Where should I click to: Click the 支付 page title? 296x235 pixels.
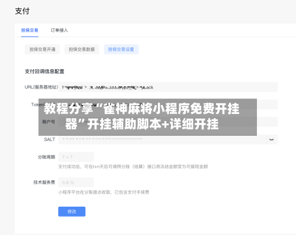pyautogui.click(x=22, y=11)
